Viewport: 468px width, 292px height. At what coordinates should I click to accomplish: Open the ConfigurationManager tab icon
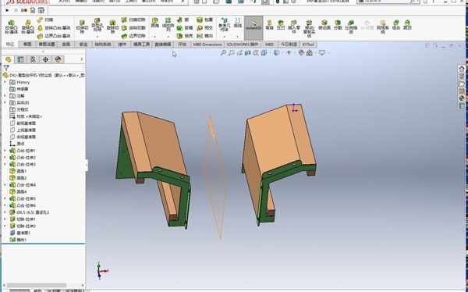(x=33, y=59)
